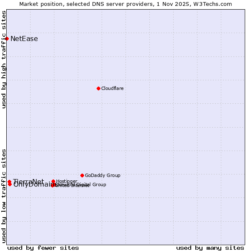Select the TierraNet text label
251x251 pixels.
pyautogui.click(x=28, y=181)
